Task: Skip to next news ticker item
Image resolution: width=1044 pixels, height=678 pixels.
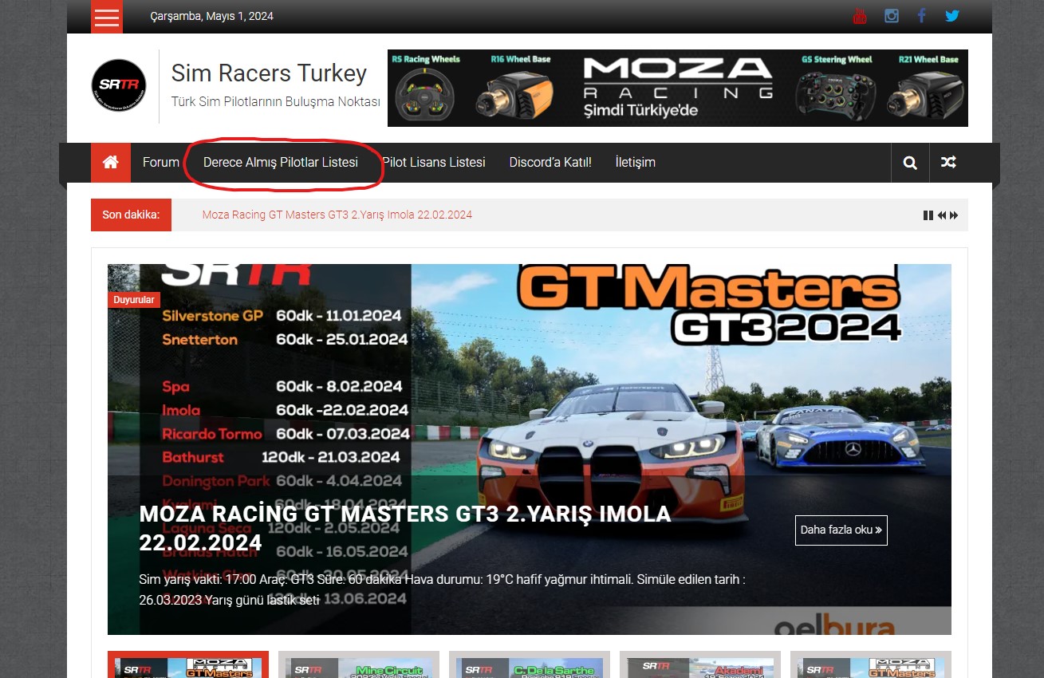Action: [954, 215]
